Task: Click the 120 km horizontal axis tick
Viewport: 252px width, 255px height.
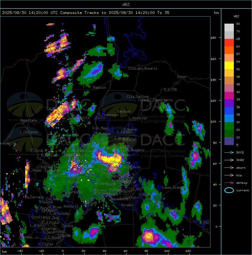Action: tap(188, 251)
